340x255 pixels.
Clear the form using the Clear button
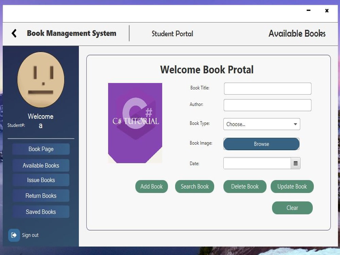292,208
